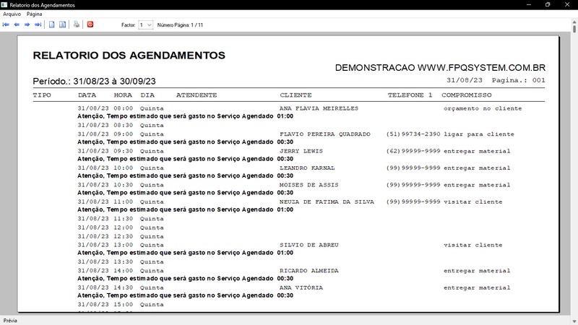This screenshot has height=325, width=578.
Task: Click the TELEFONE 1 column header
Action: coord(410,95)
